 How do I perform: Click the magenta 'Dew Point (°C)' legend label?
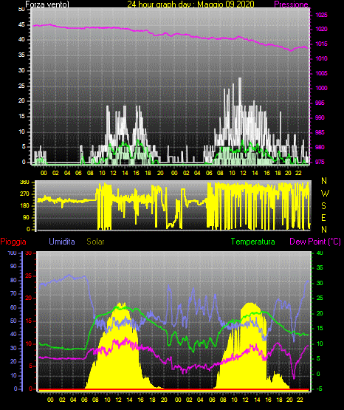pyautogui.click(x=315, y=242)
